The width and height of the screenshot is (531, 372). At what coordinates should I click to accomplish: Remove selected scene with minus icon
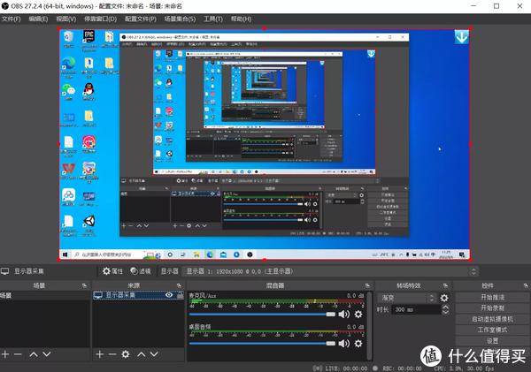pyautogui.click(x=18, y=354)
